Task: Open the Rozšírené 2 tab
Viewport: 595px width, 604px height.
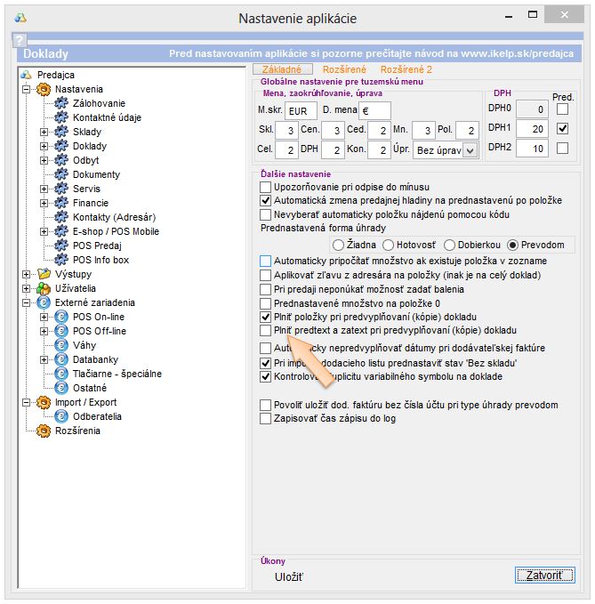Action: tap(406, 68)
